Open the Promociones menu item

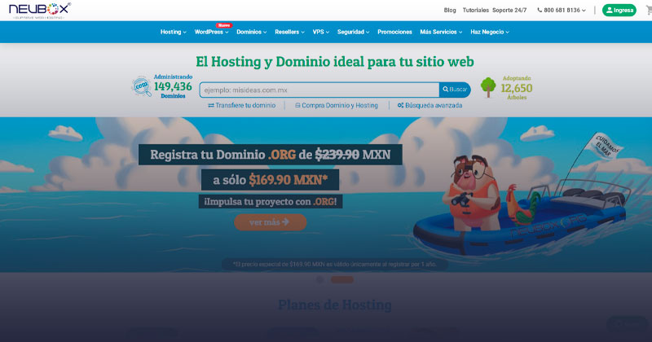click(394, 32)
